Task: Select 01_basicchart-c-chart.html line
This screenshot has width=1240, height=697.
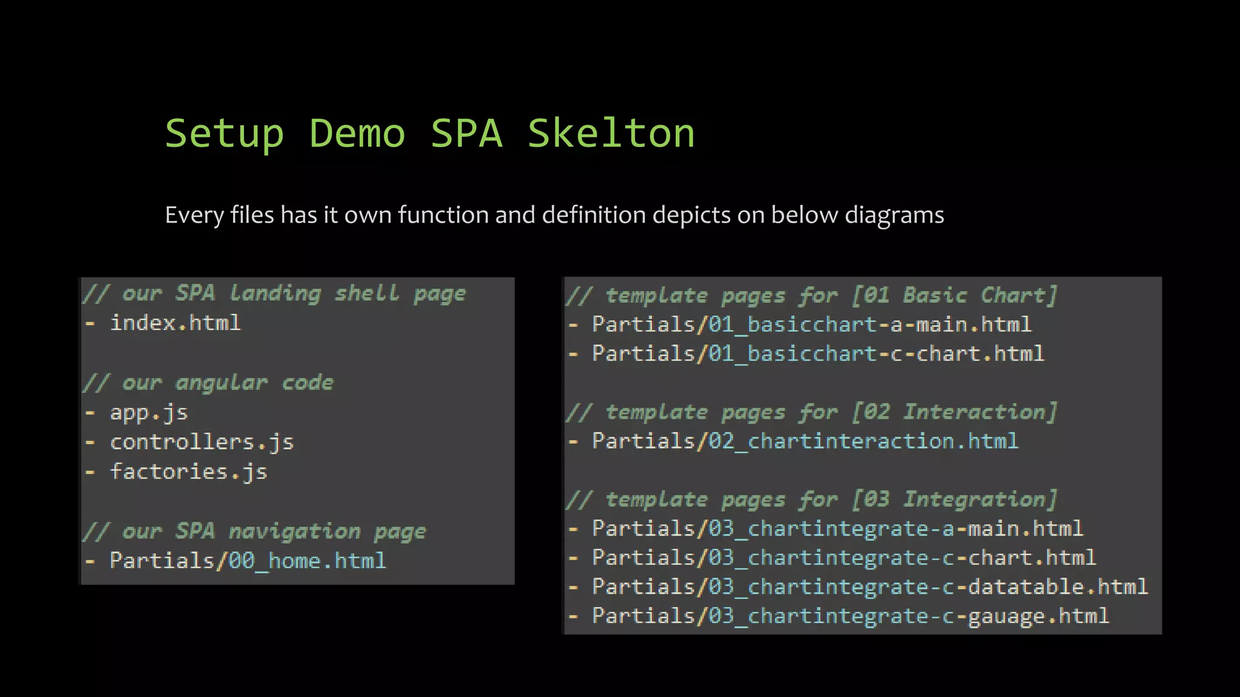Action: 818,354
